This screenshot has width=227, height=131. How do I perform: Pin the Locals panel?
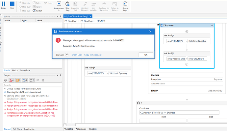[60, 16]
